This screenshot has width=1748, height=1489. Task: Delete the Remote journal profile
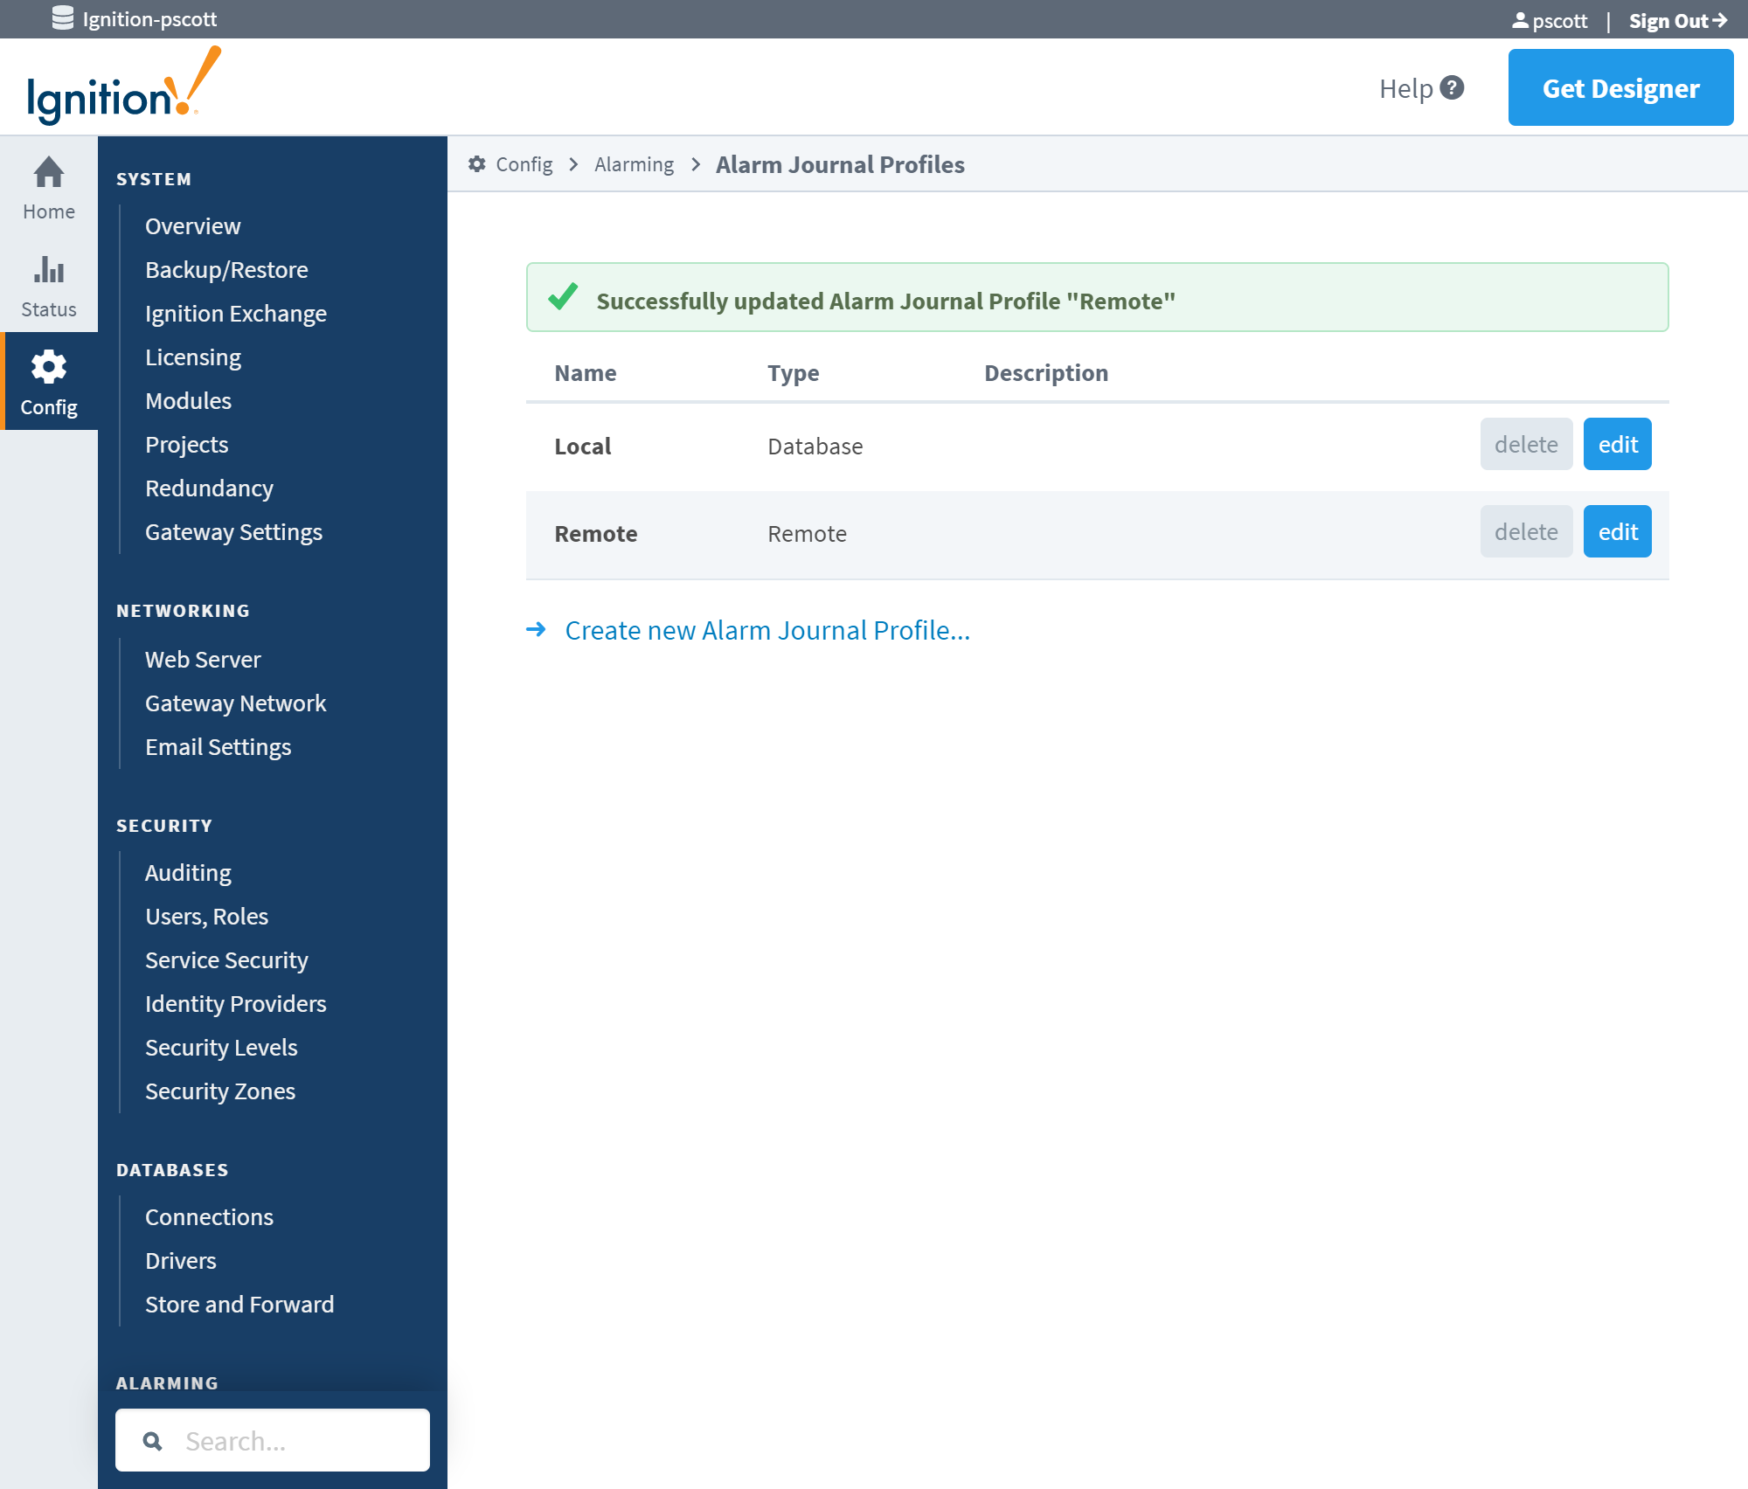coord(1526,531)
